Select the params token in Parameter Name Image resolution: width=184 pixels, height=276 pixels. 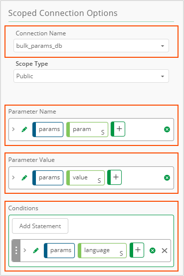coord(48,130)
